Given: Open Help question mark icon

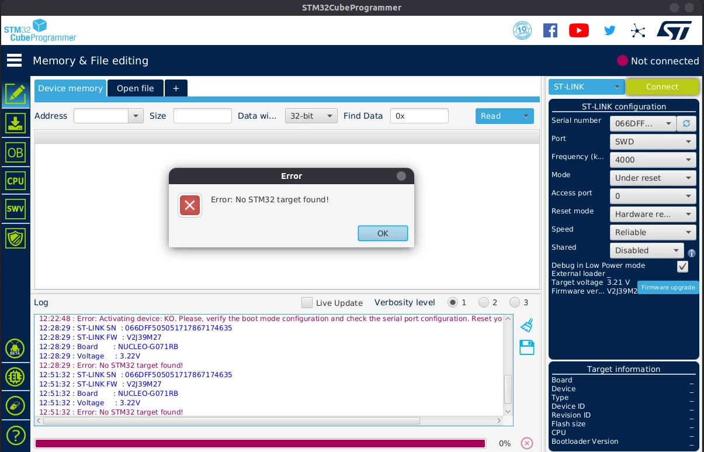Looking at the screenshot, I should pyautogui.click(x=15, y=435).
